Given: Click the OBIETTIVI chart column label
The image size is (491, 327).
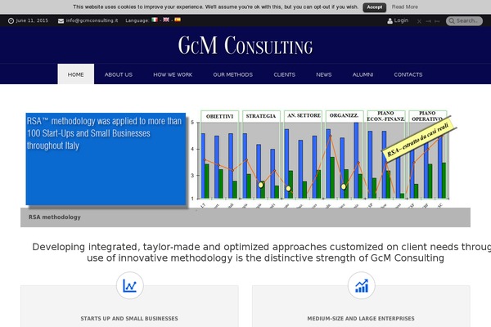Looking at the screenshot, I should tap(219, 116).
